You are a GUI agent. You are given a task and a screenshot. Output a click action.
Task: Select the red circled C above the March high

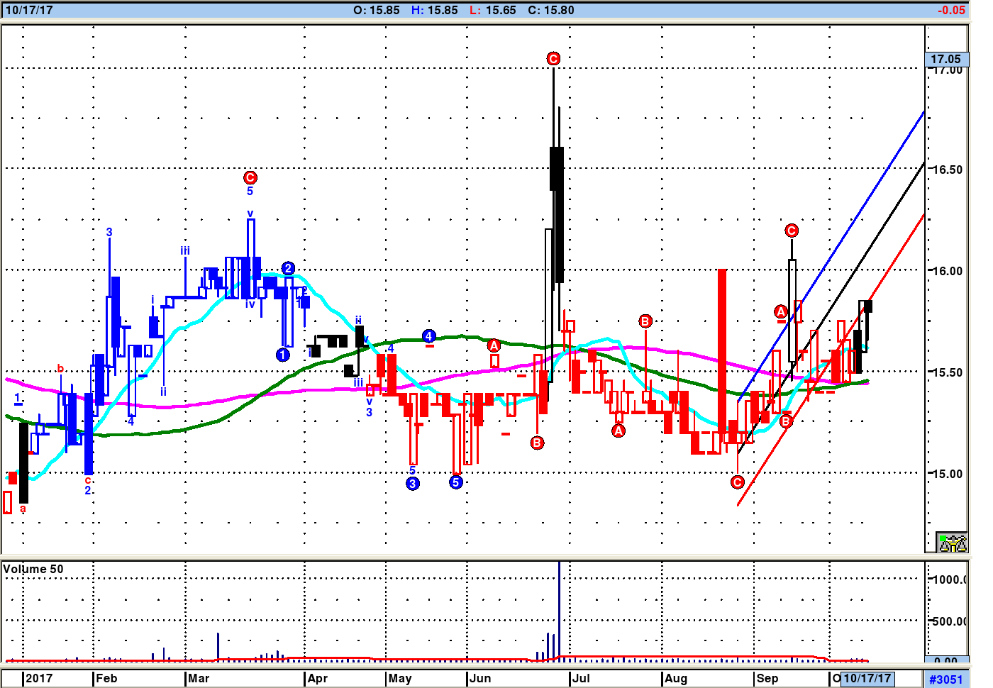250,177
